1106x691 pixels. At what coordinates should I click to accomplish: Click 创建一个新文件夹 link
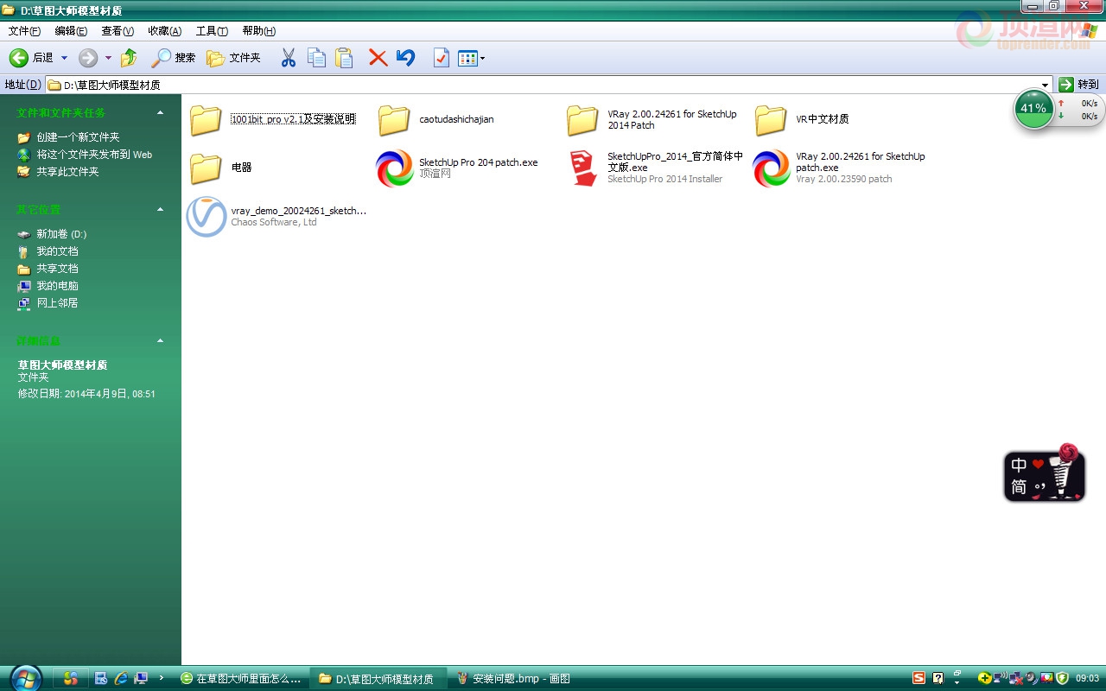tap(78, 137)
